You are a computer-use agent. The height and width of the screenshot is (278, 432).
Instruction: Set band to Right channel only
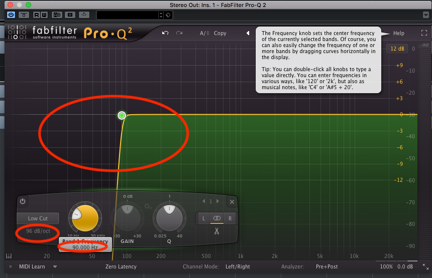[230, 218]
